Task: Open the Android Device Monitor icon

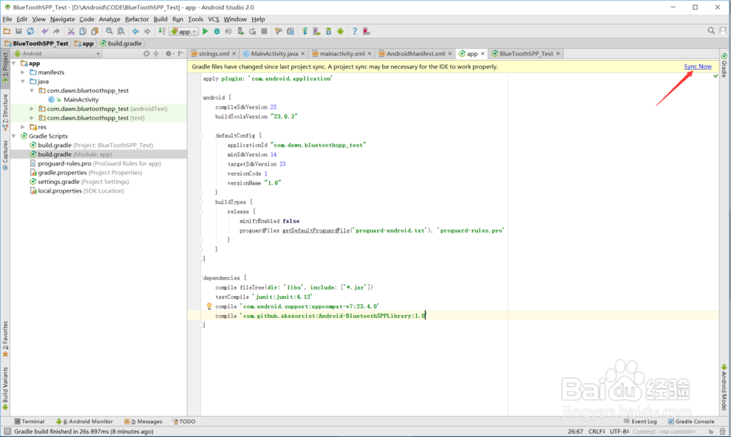Action: click(x=341, y=31)
